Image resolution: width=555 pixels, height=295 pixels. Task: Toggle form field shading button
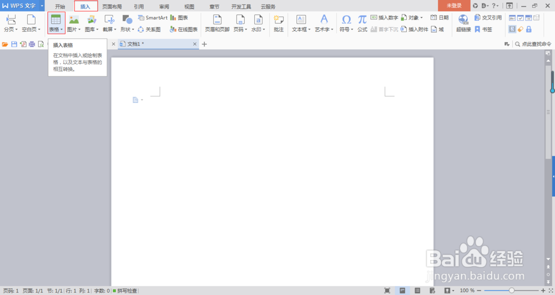(512, 30)
